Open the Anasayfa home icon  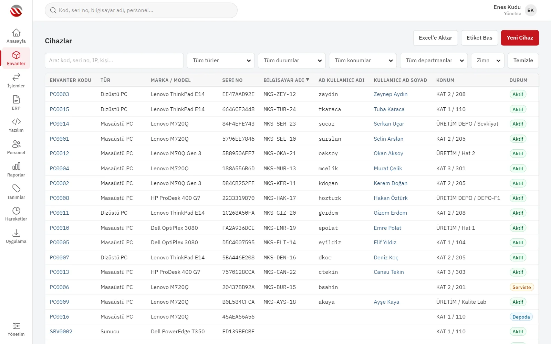coord(16,33)
